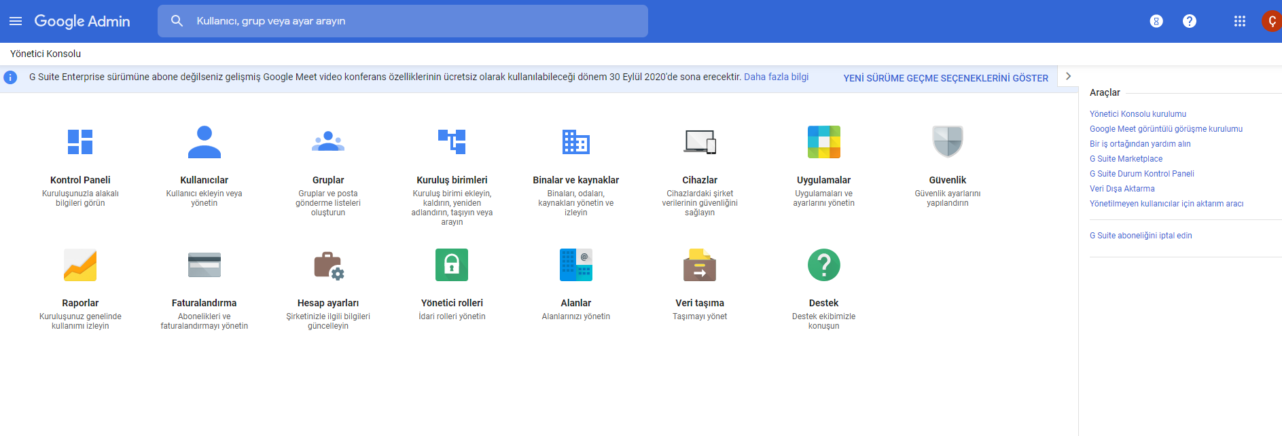The image size is (1282, 436).
Task: Click 'Taşımayı yönet' description text
Action: 700,316
